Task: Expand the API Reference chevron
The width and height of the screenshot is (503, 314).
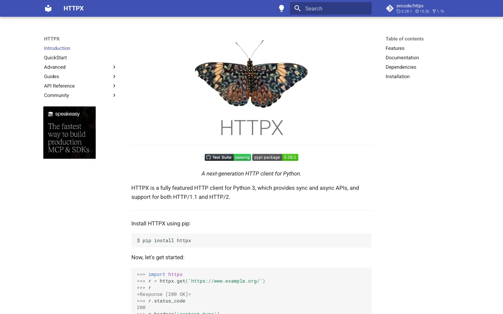Action: [114, 86]
